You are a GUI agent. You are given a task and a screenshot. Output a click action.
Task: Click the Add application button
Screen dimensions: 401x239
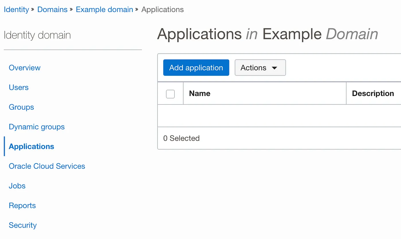tap(196, 68)
